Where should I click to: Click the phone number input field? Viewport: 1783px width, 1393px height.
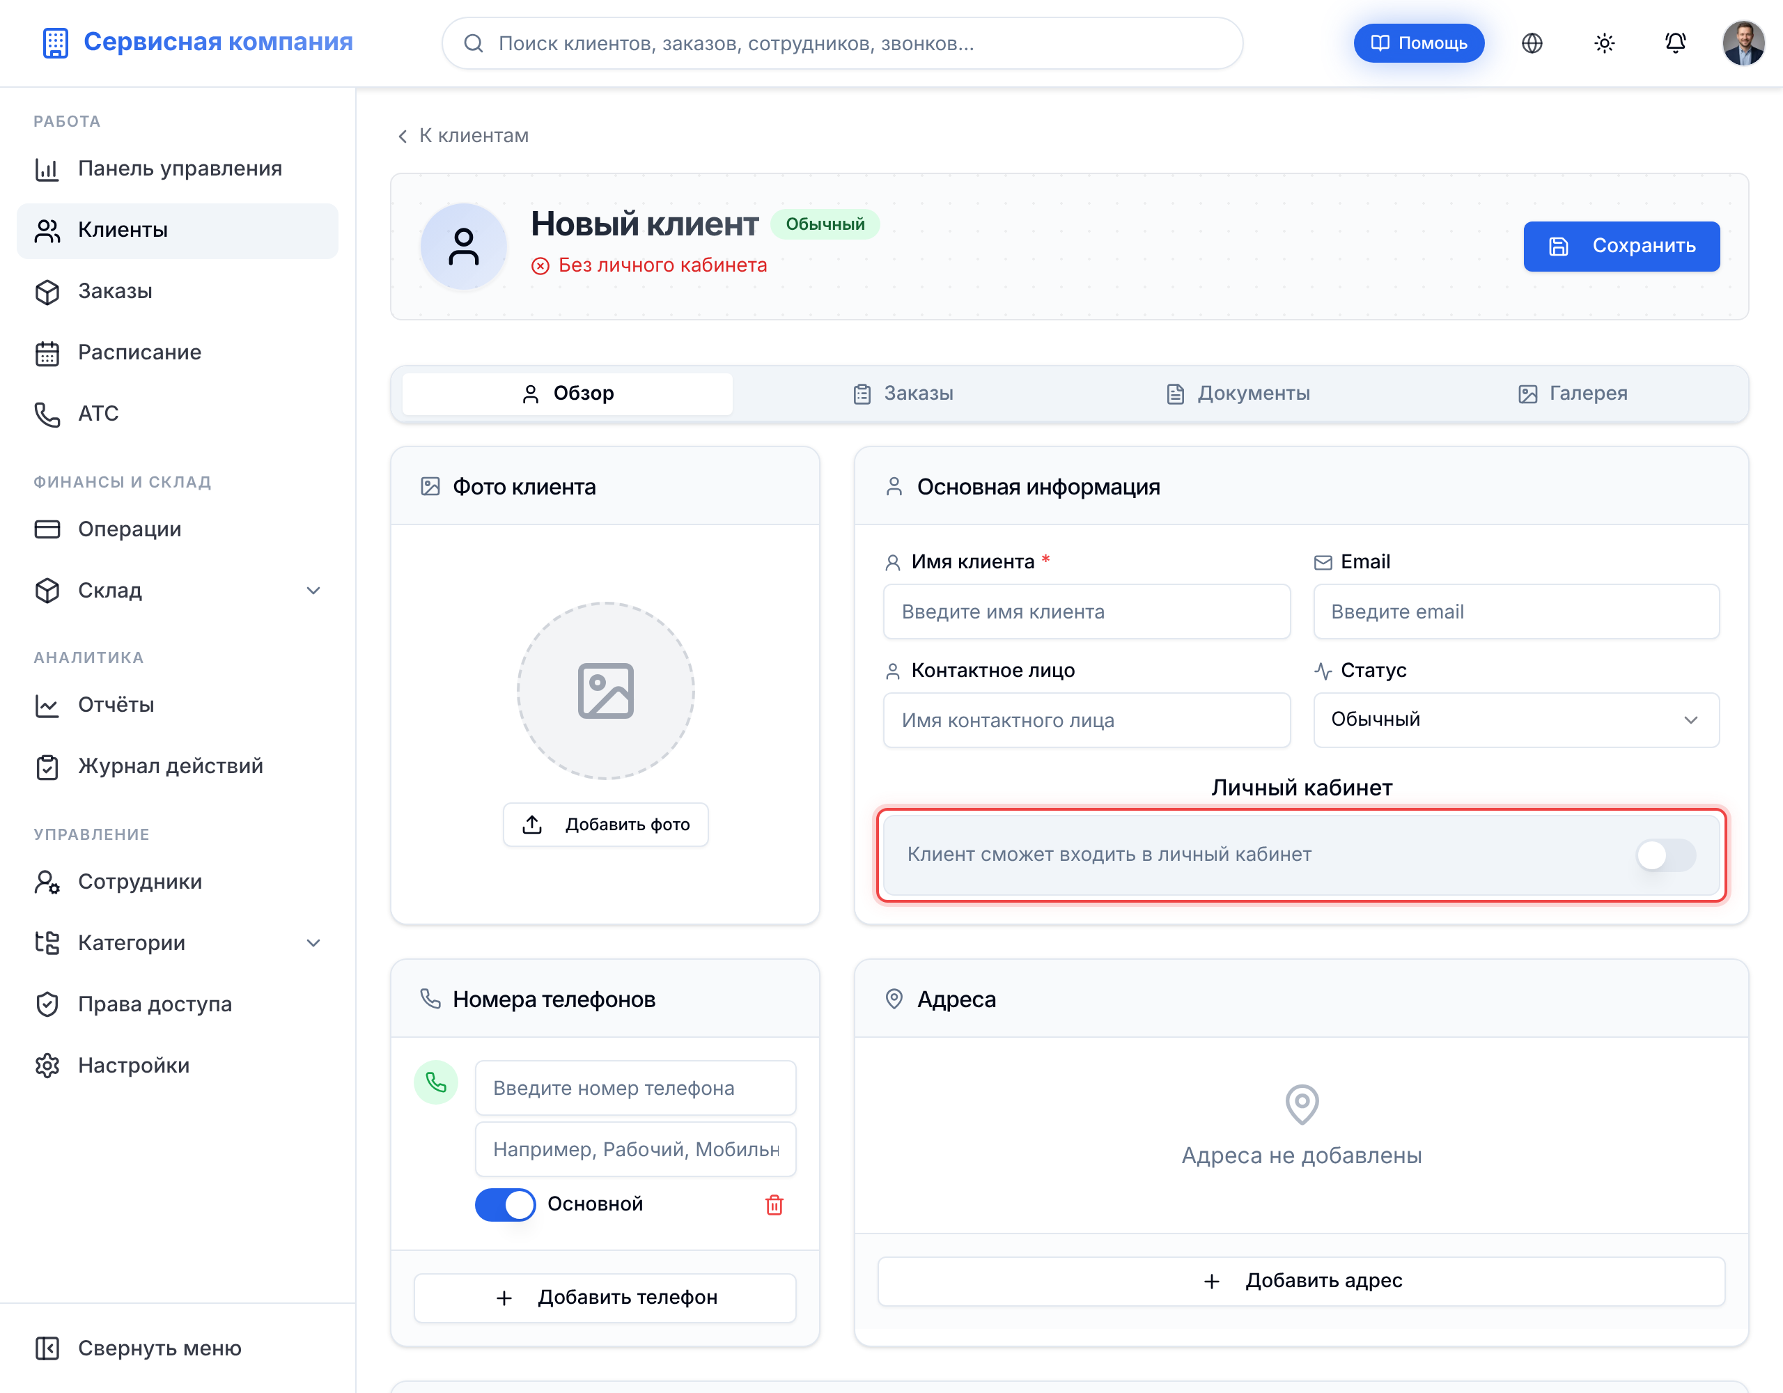(x=635, y=1088)
